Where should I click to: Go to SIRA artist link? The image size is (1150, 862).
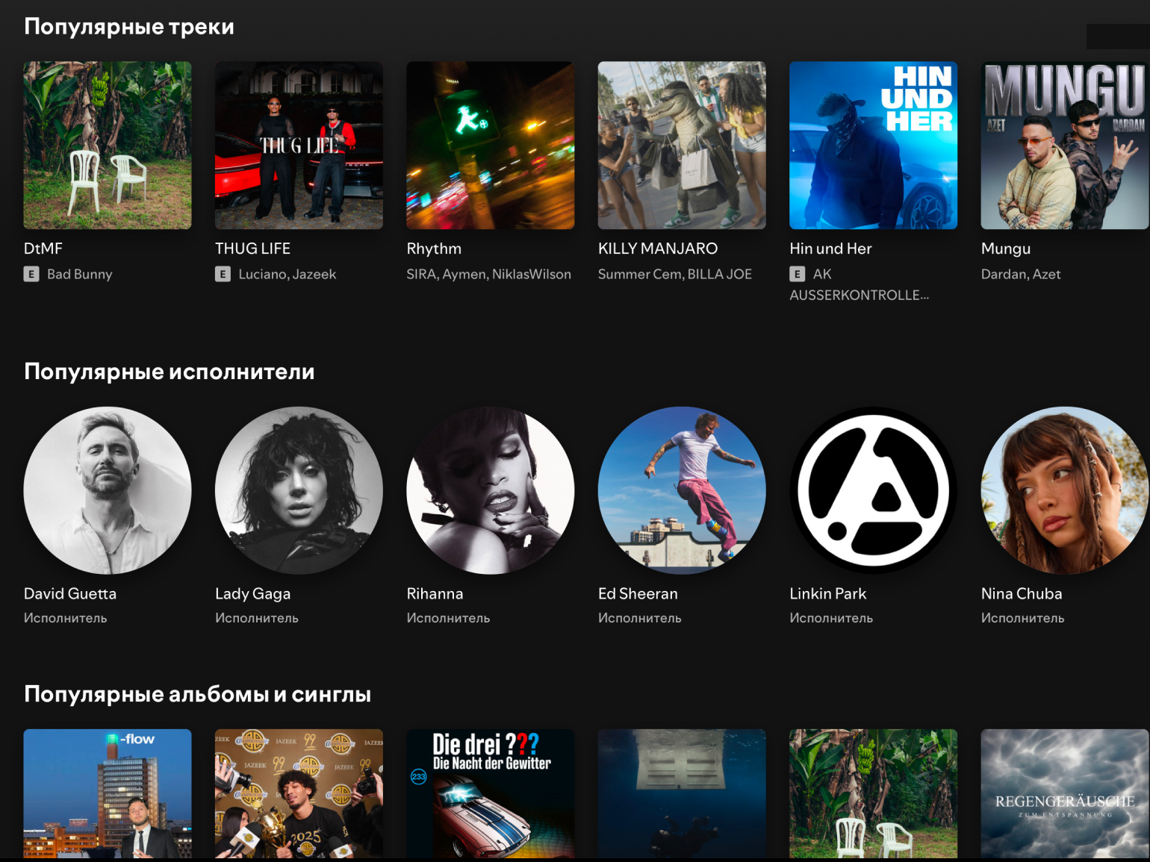pyautogui.click(x=421, y=274)
